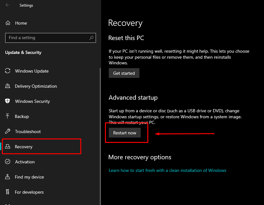264x205 pixels.
Task: Open the Activation section
Action: click(25, 162)
